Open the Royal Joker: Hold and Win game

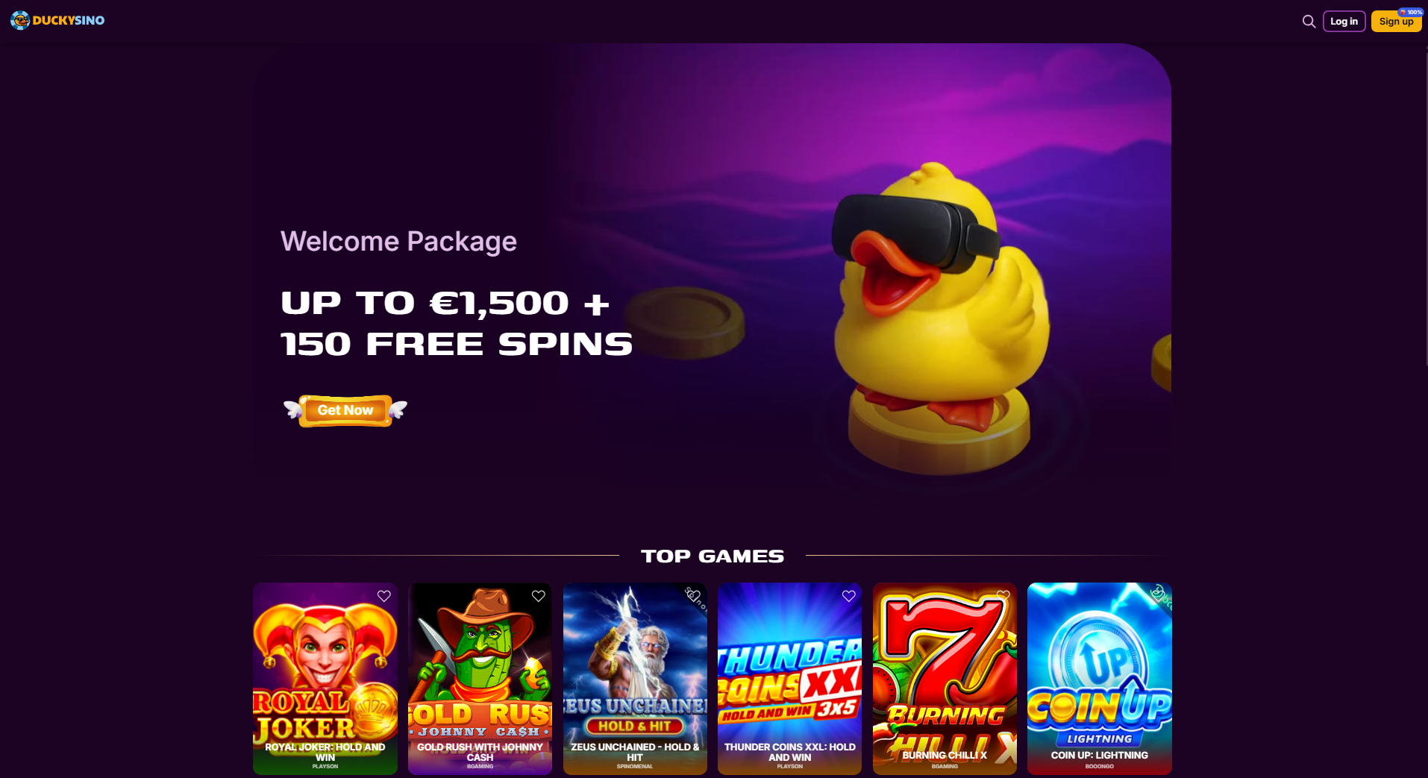325,679
